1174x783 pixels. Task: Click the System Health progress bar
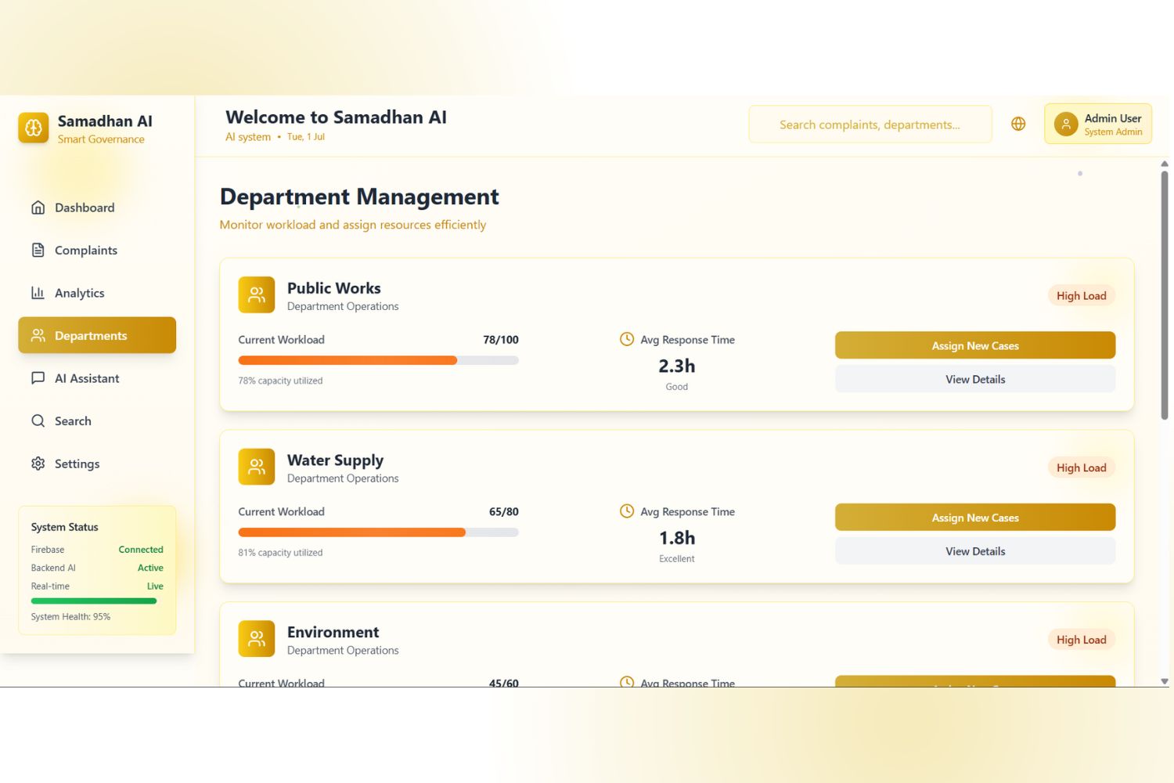point(97,601)
